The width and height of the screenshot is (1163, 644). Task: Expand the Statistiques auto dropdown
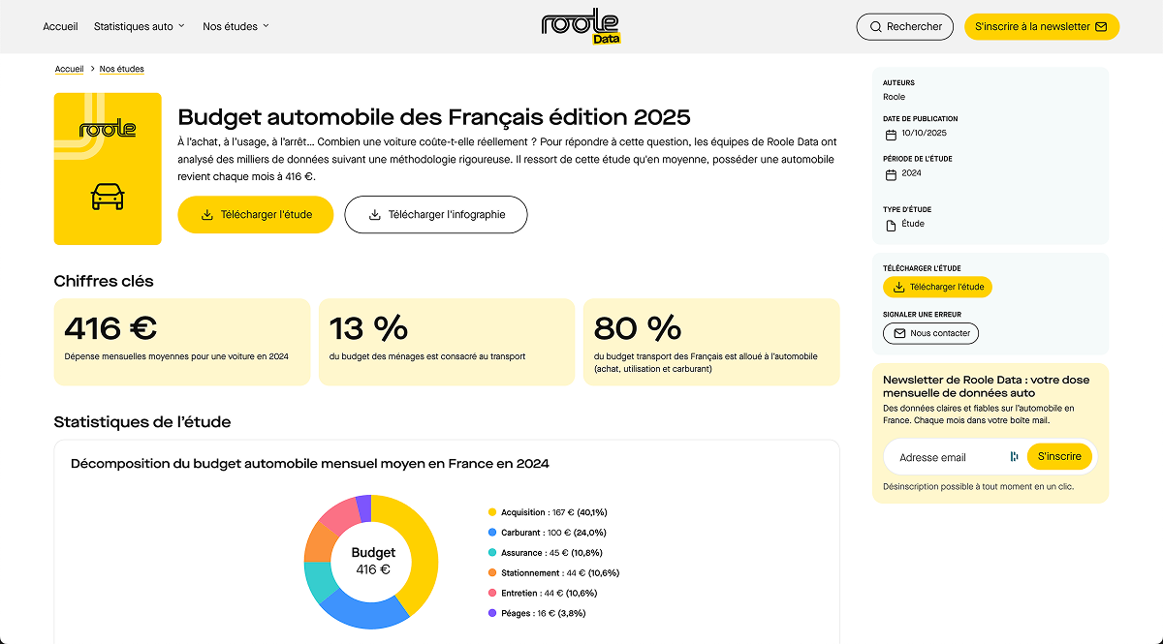click(x=139, y=27)
